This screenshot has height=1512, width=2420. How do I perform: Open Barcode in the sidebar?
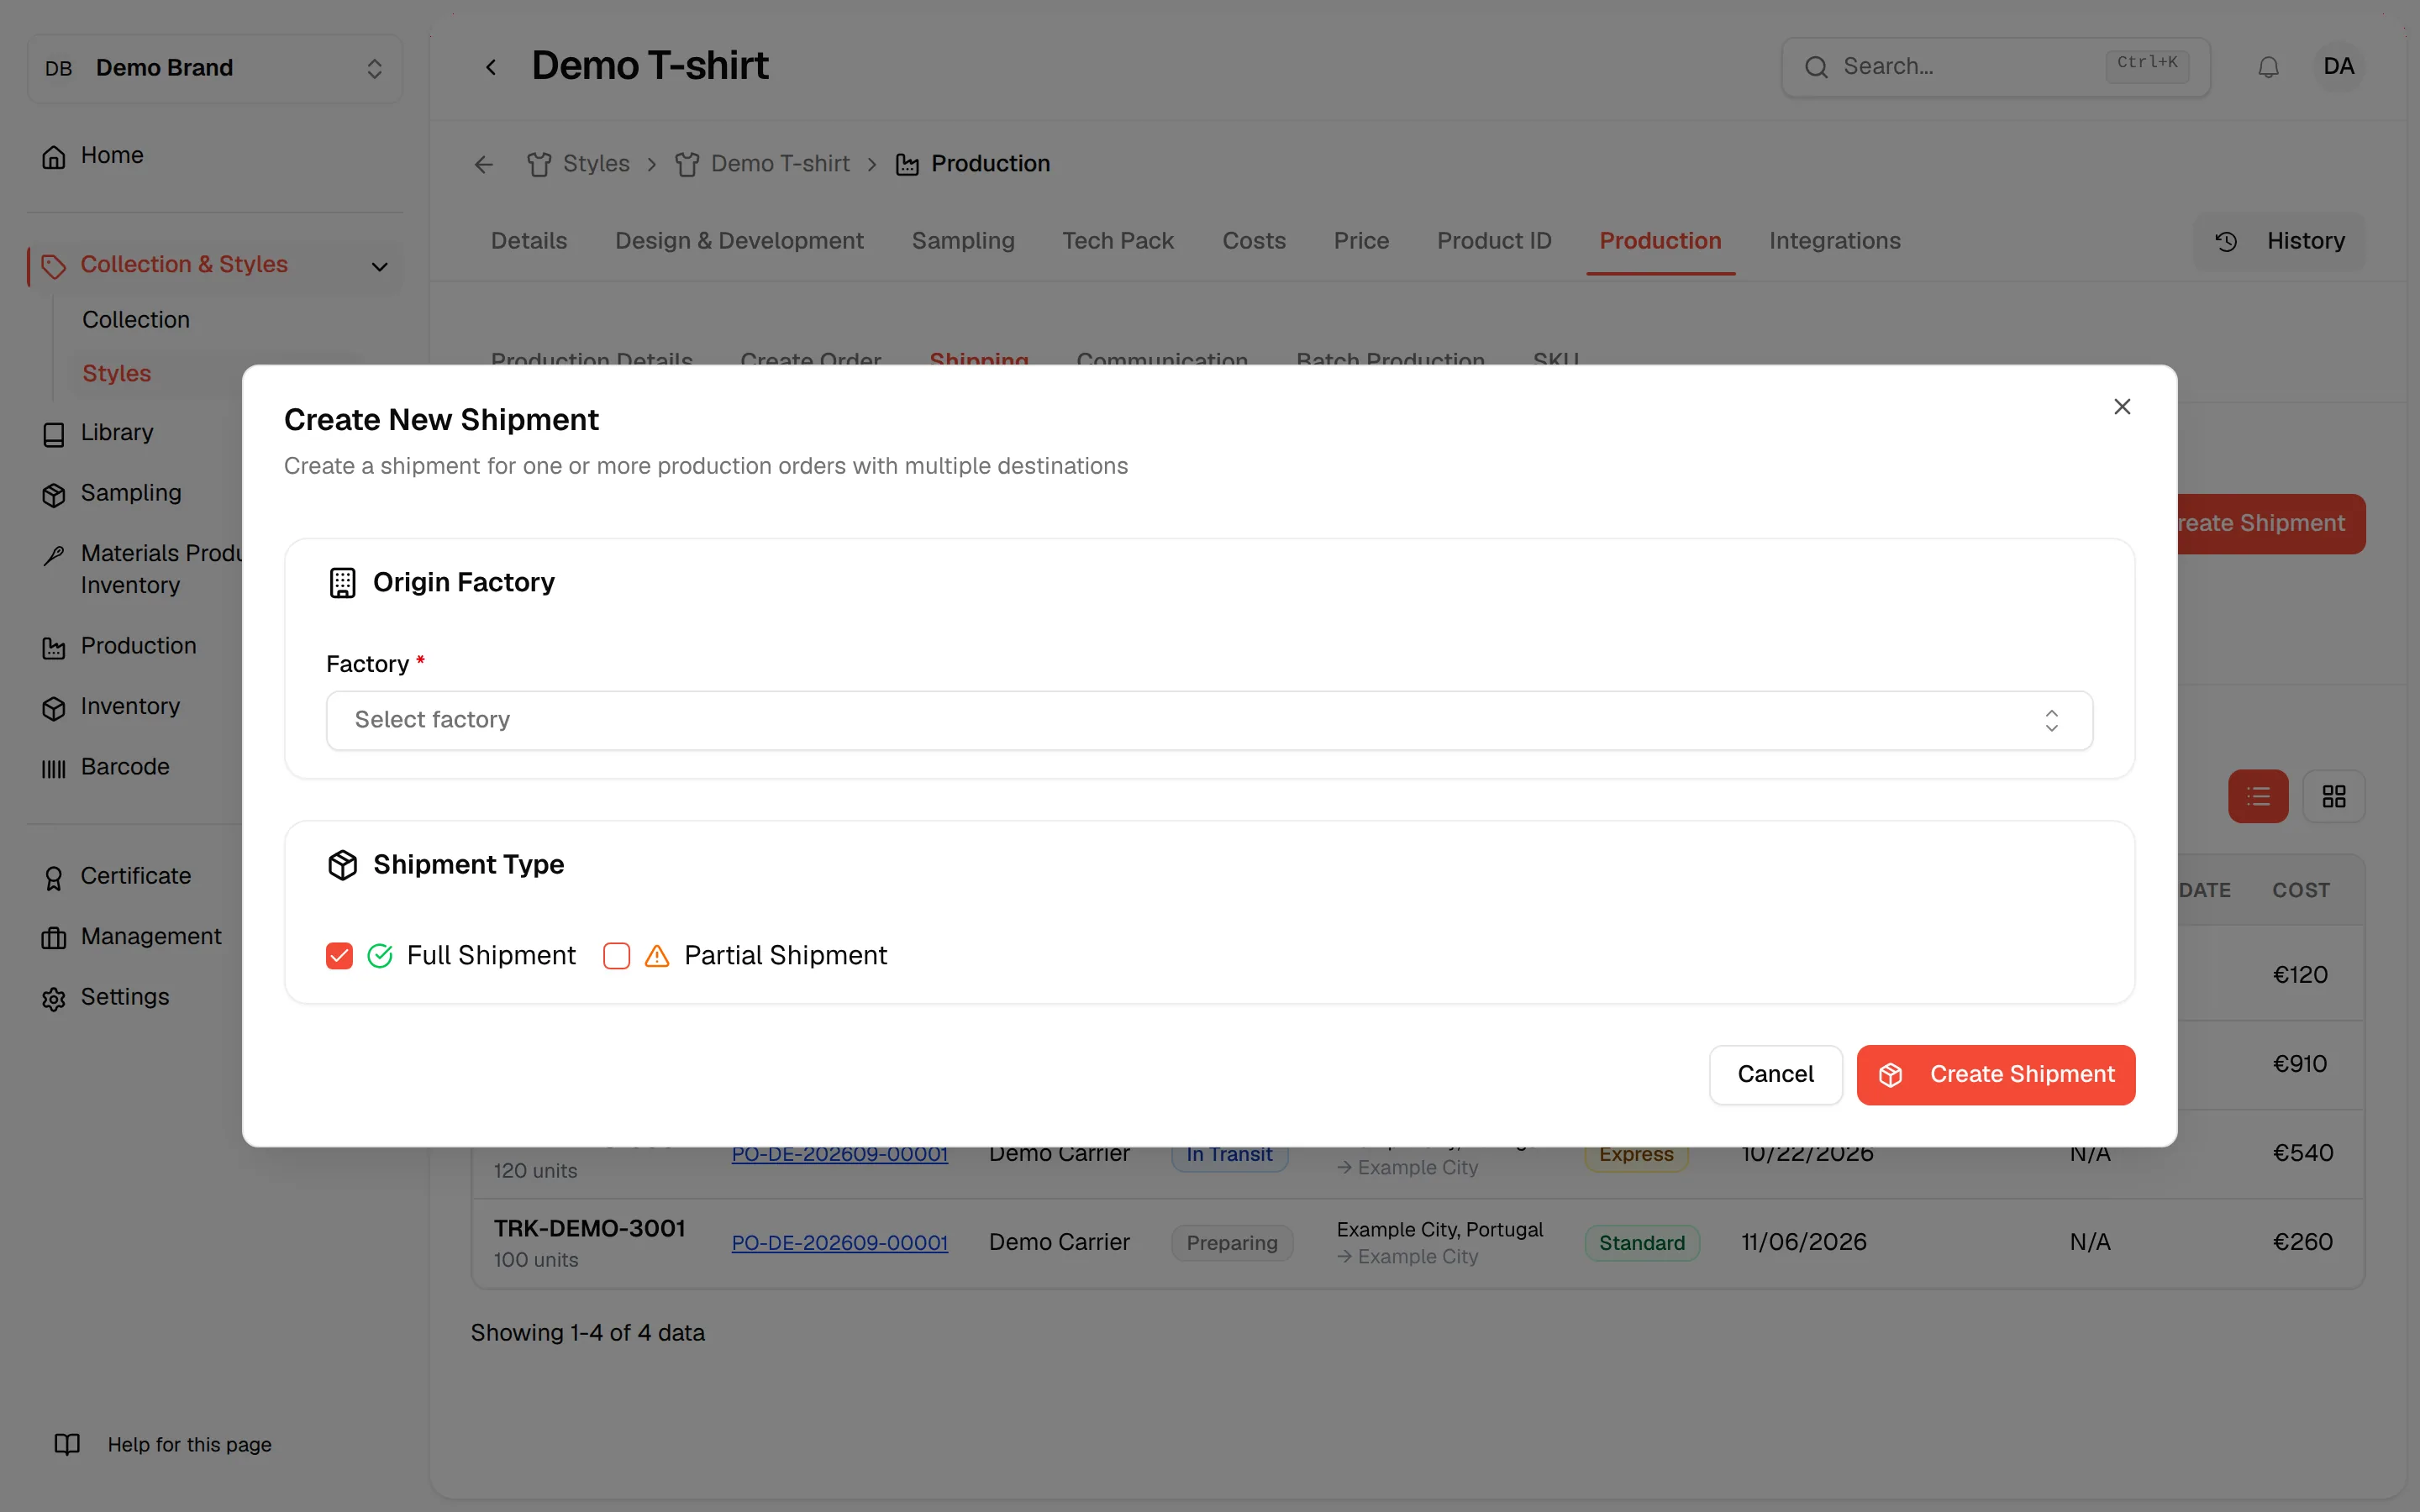[125, 767]
